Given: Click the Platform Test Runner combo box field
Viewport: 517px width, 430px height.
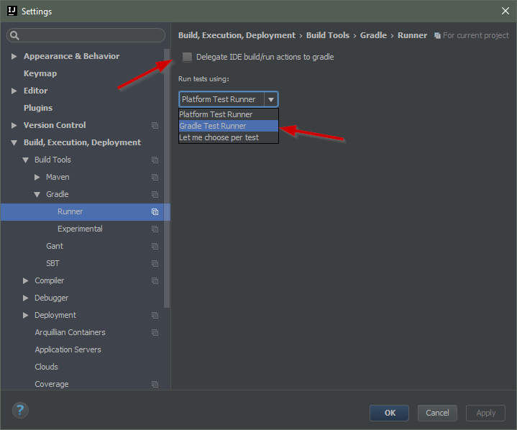Looking at the screenshot, I should [229, 99].
